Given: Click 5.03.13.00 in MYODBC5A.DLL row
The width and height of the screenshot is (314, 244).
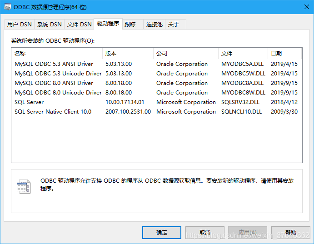Looking at the screenshot, I should pyautogui.click(x=119, y=64).
